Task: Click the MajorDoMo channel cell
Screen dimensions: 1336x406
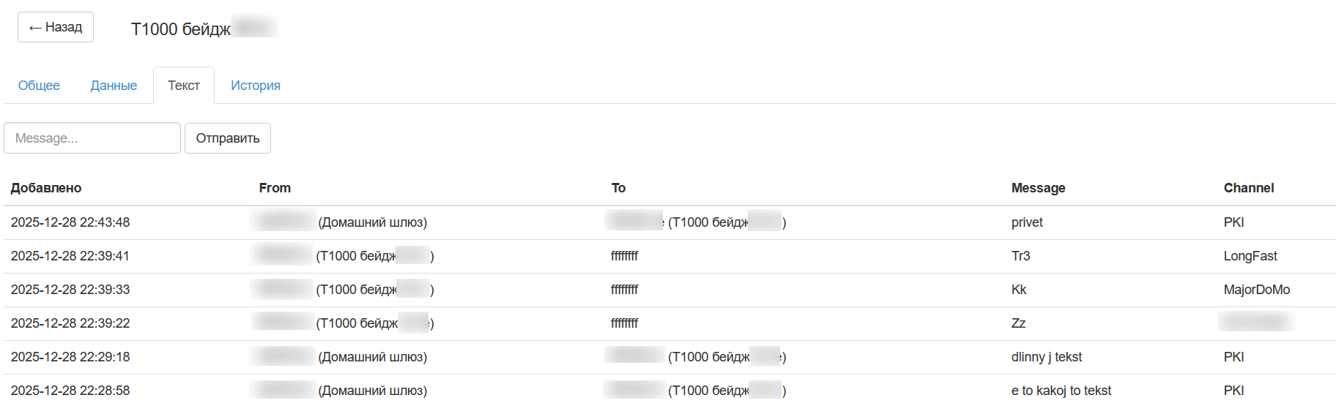Action: (x=1256, y=290)
